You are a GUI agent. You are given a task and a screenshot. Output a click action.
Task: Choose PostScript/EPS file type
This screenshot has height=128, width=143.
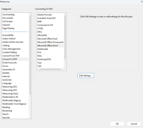point(44,59)
